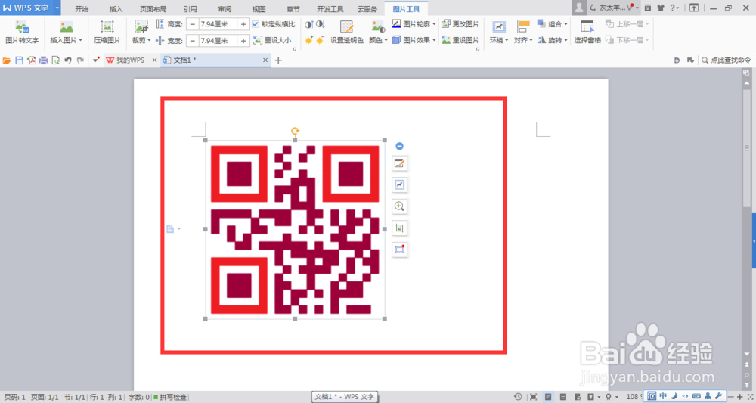Click the 设置透明色 set transparent color tool

(x=347, y=33)
